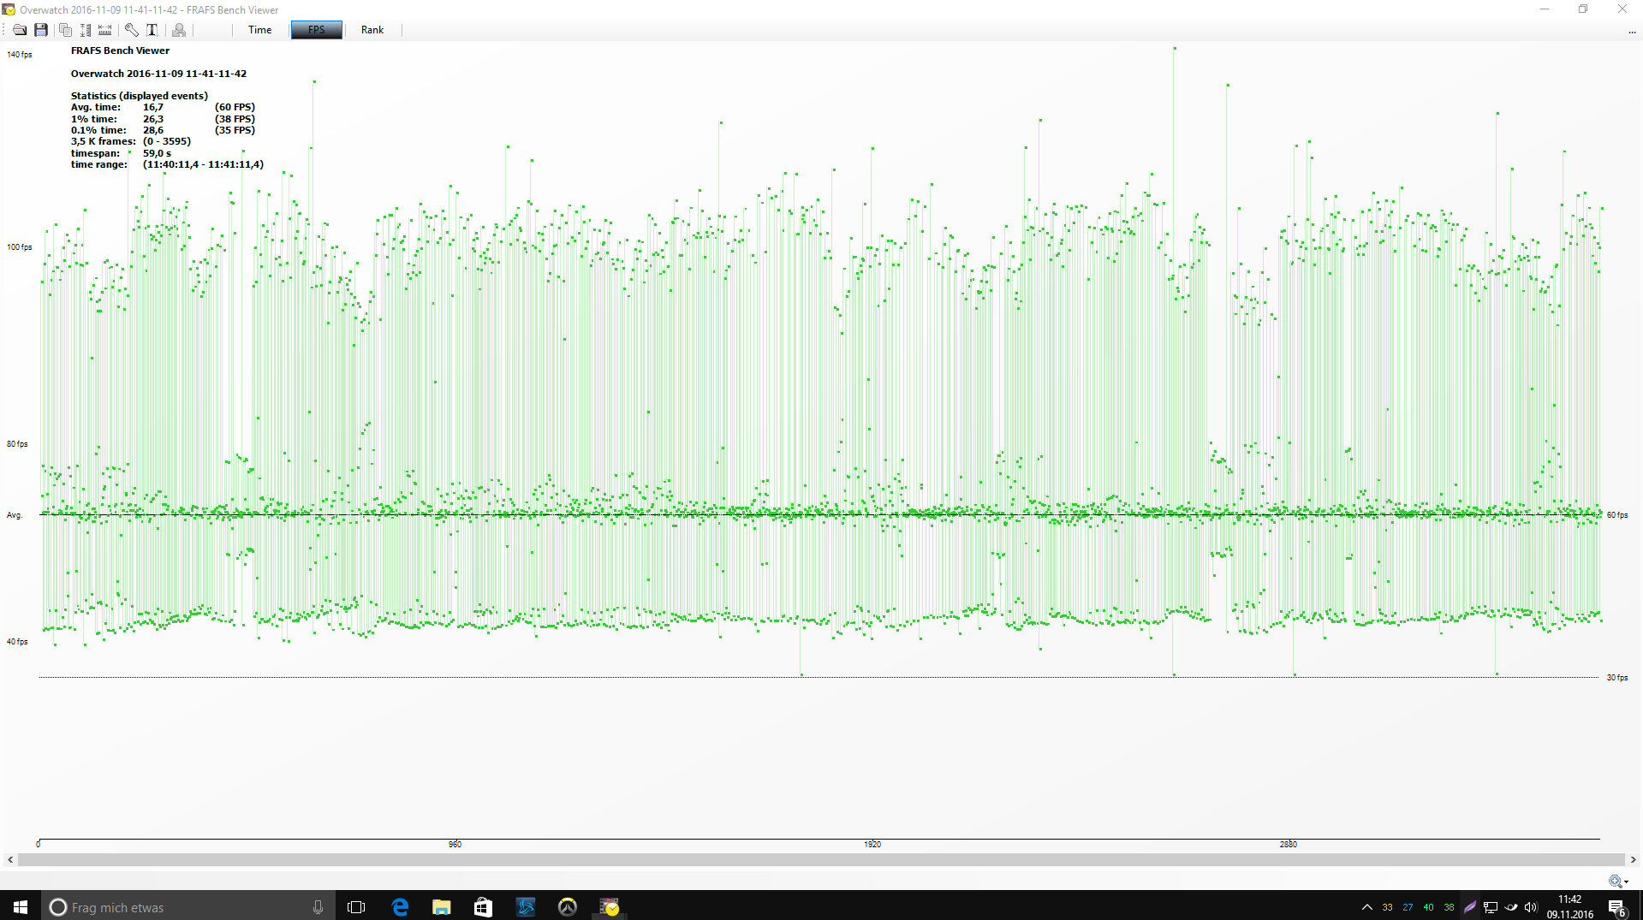The image size is (1643, 920).
Task: Click the FRAFS Bench Viewer taskbar icon
Action: tap(610, 906)
